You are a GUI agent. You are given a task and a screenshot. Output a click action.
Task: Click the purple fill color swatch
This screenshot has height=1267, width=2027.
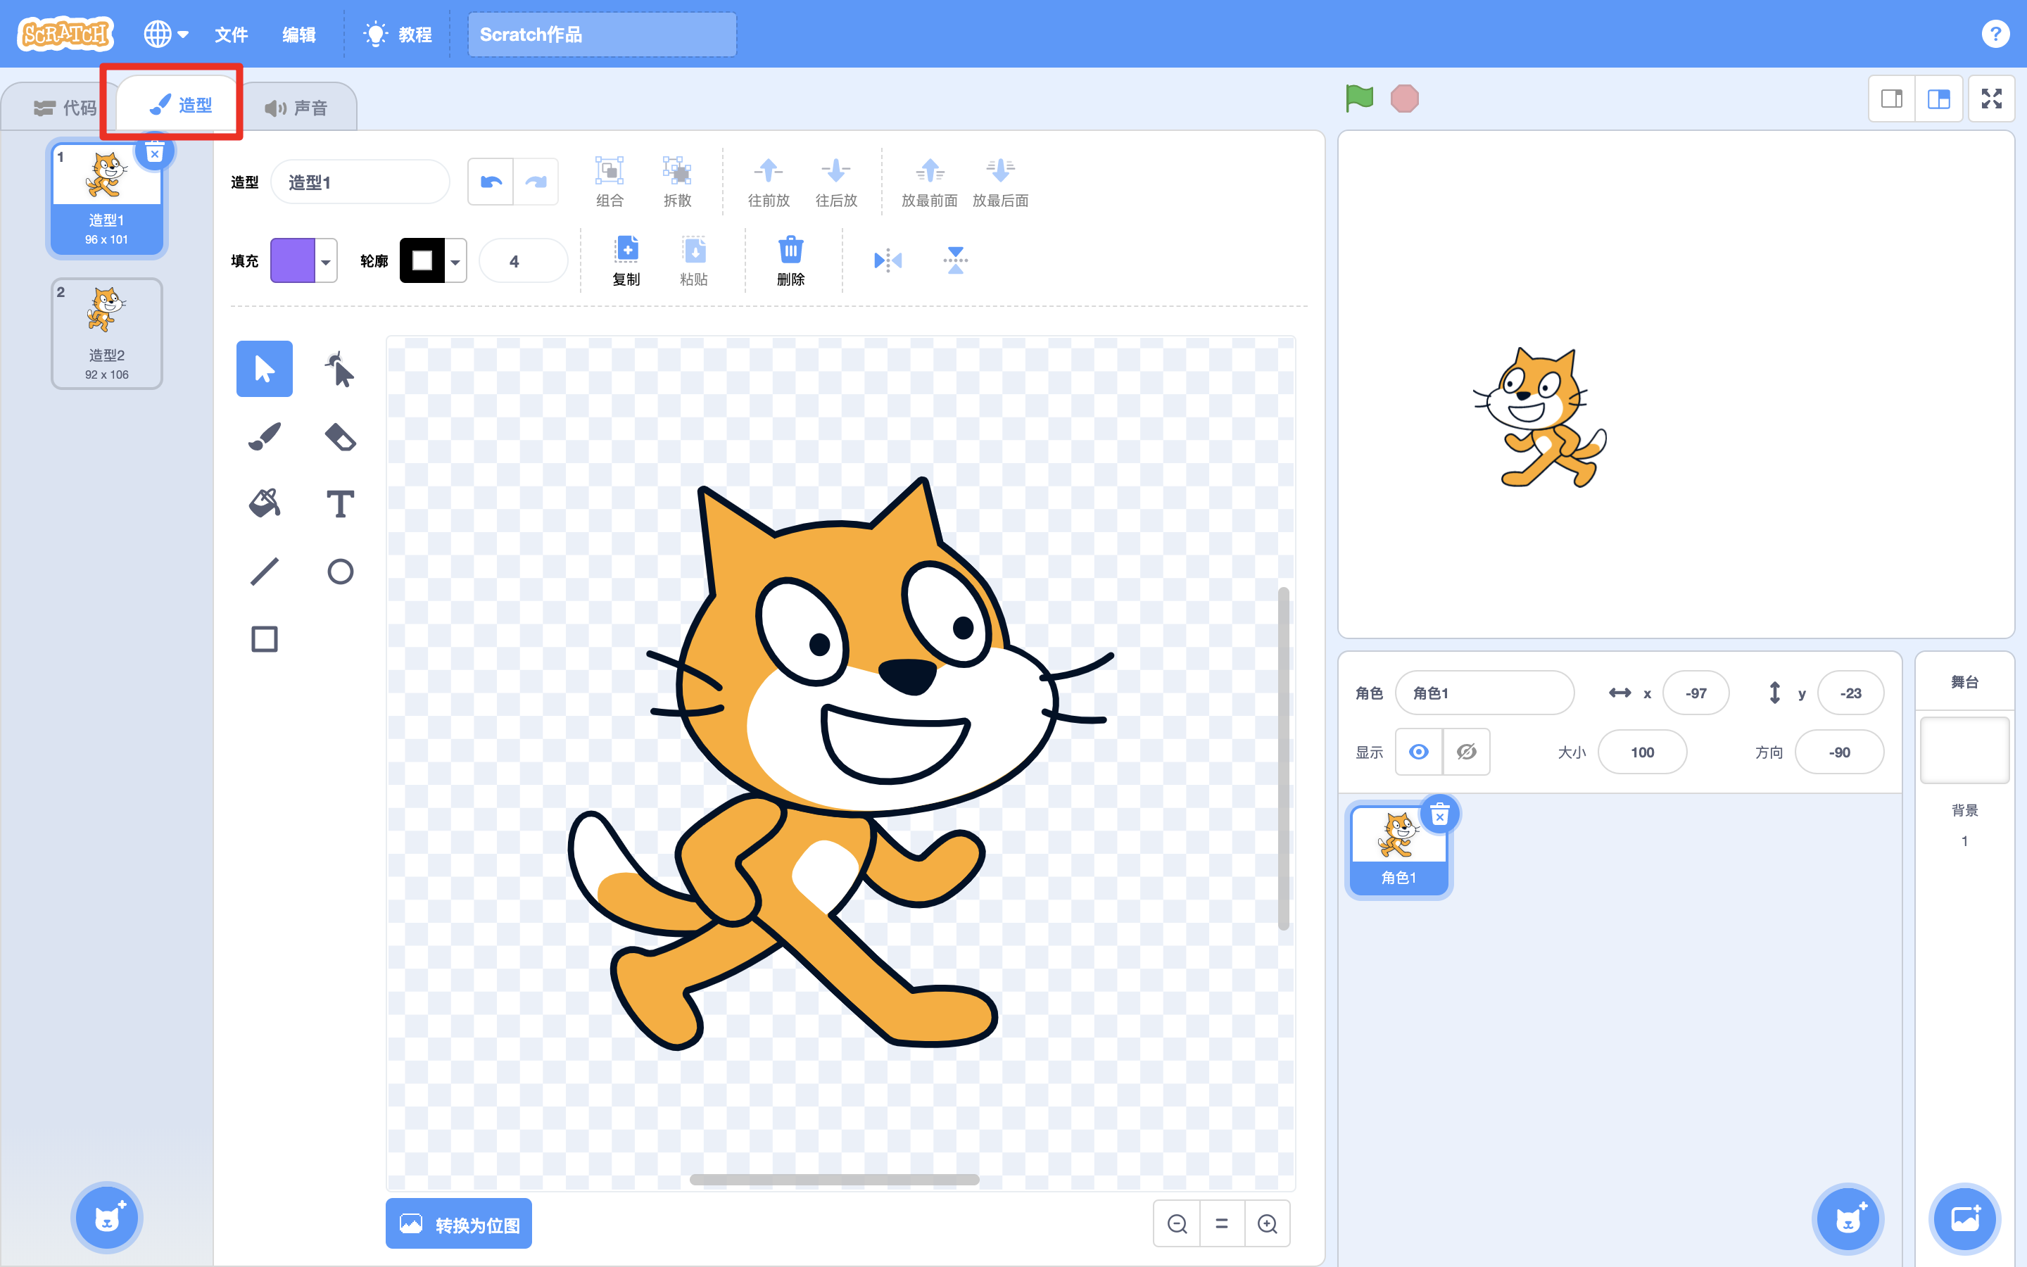[292, 261]
